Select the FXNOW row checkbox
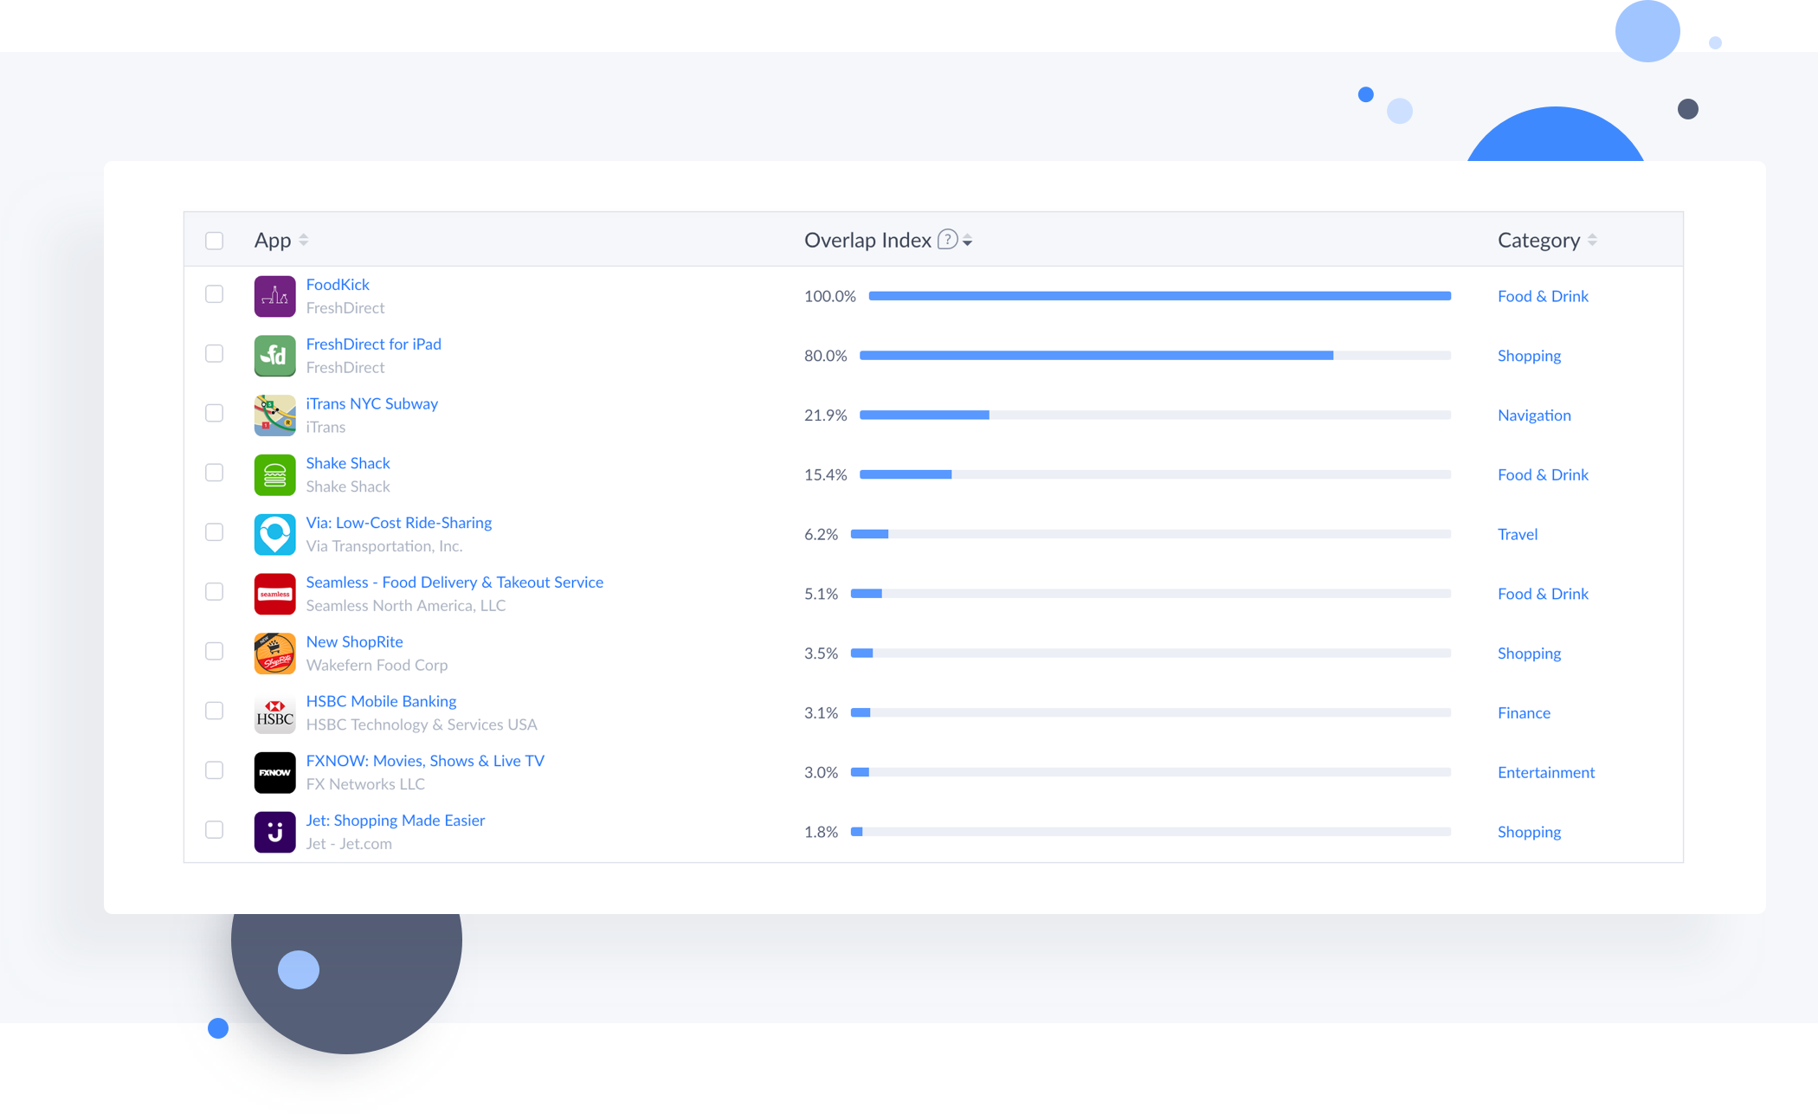Viewport: 1818px width, 1114px height. click(214, 770)
